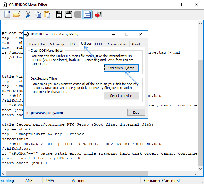Click the disabled gray square toolbar icon

(x=78, y=14)
